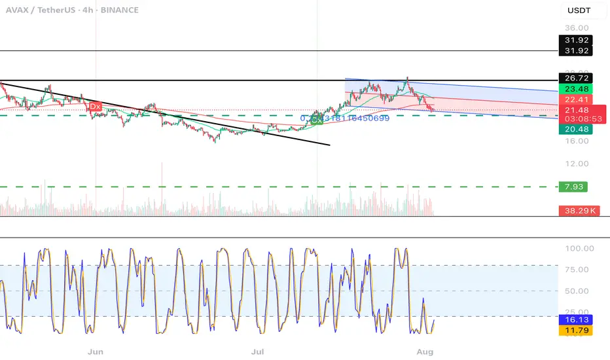Click the Aug date on time axis
Viewport: 610px width, 360px height.
pyautogui.click(x=425, y=352)
